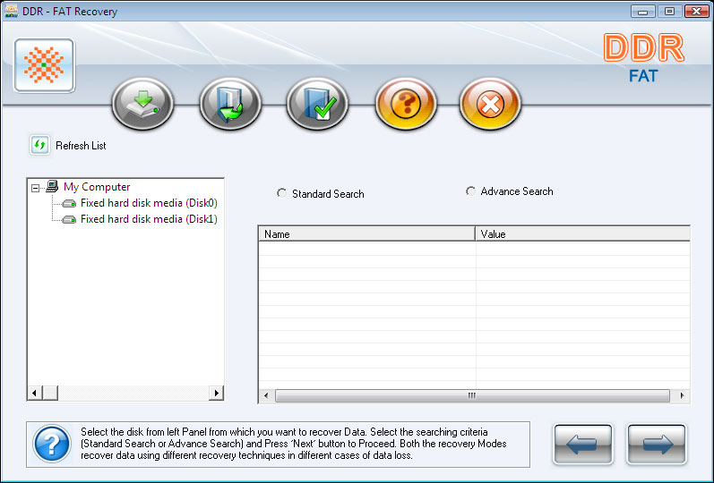Screen dimensions: 714x483
Task: Click the disk download recovery toolbar icon
Action: [143, 104]
